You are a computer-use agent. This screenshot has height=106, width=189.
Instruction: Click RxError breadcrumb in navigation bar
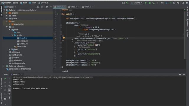point(6,3)
